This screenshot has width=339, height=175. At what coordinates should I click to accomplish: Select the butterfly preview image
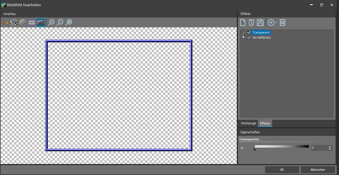click(x=5, y=23)
